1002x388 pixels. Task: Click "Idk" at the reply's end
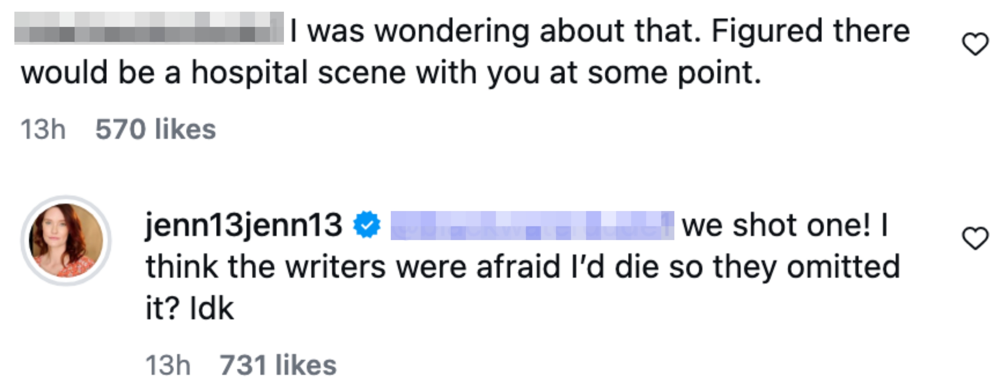pyautogui.click(x=212, y=308)
